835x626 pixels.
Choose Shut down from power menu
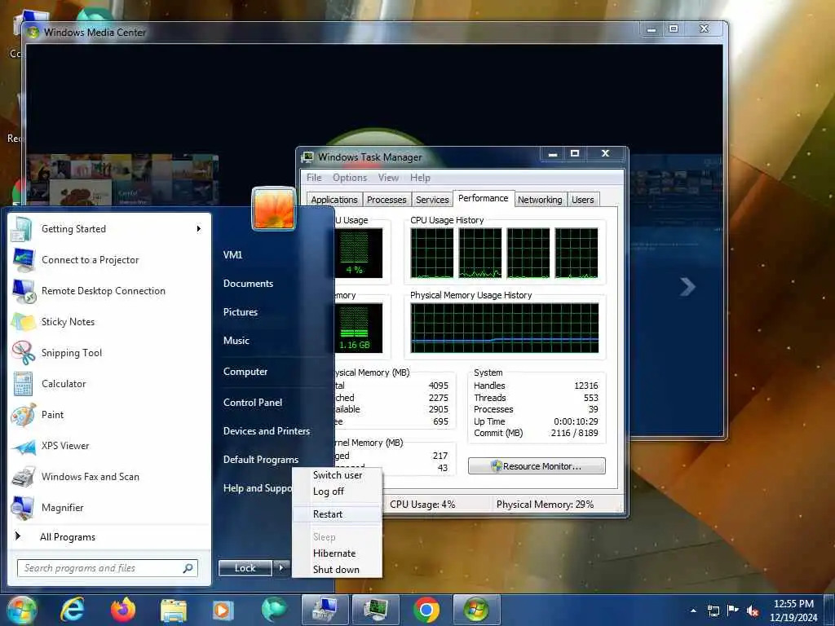coord(337,570)
